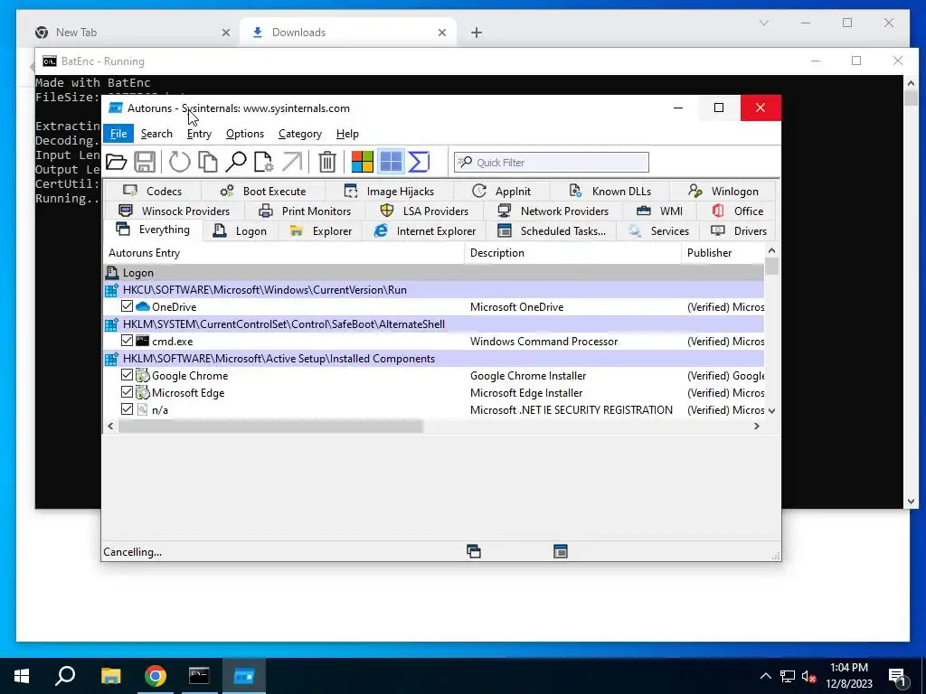Screen dimensions: 926x694
Task: Switch to the AppInit tab
Action: click(501, 191)
